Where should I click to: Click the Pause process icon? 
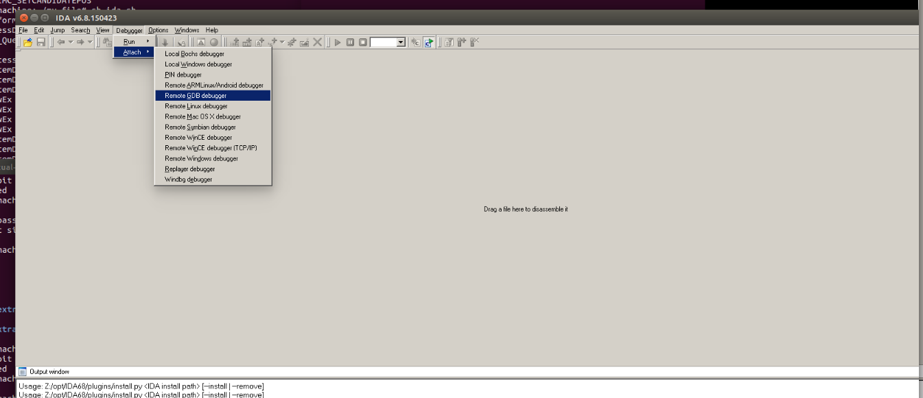[350, 42]
